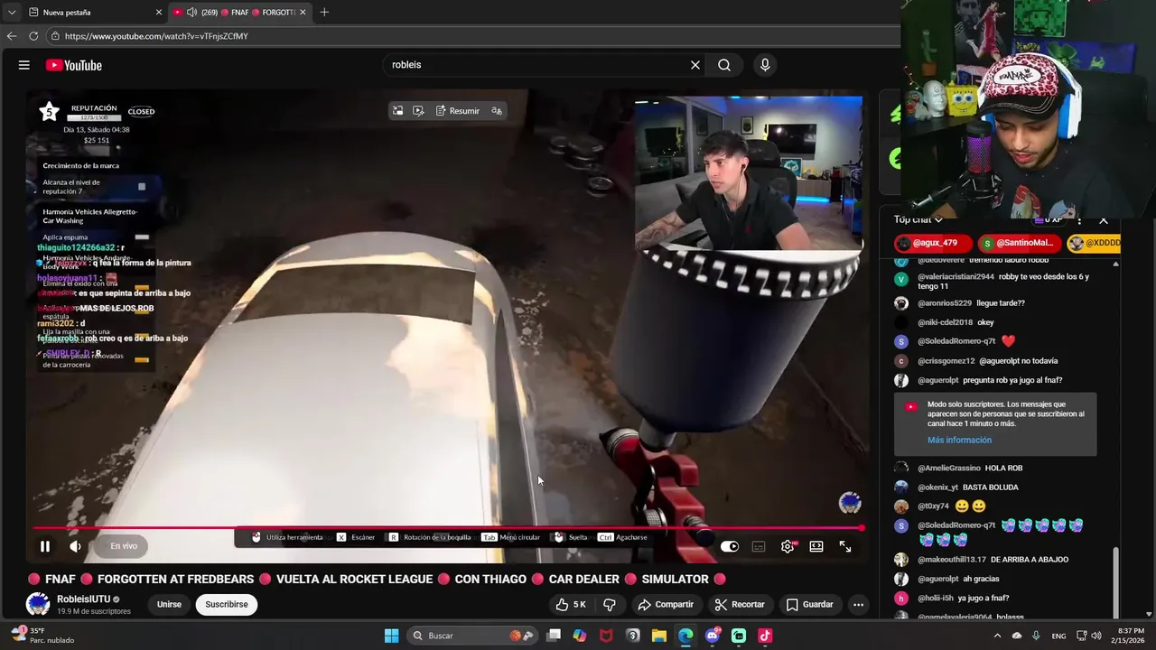The width and height of the screenshot is (1156, 650).
Task: Open the weather widget '35°F Parc. nublado'
Action: tap(43, 636)
